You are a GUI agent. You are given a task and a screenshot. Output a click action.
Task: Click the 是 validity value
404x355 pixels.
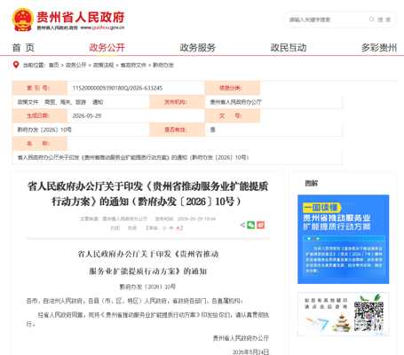(x=212, y=130)
